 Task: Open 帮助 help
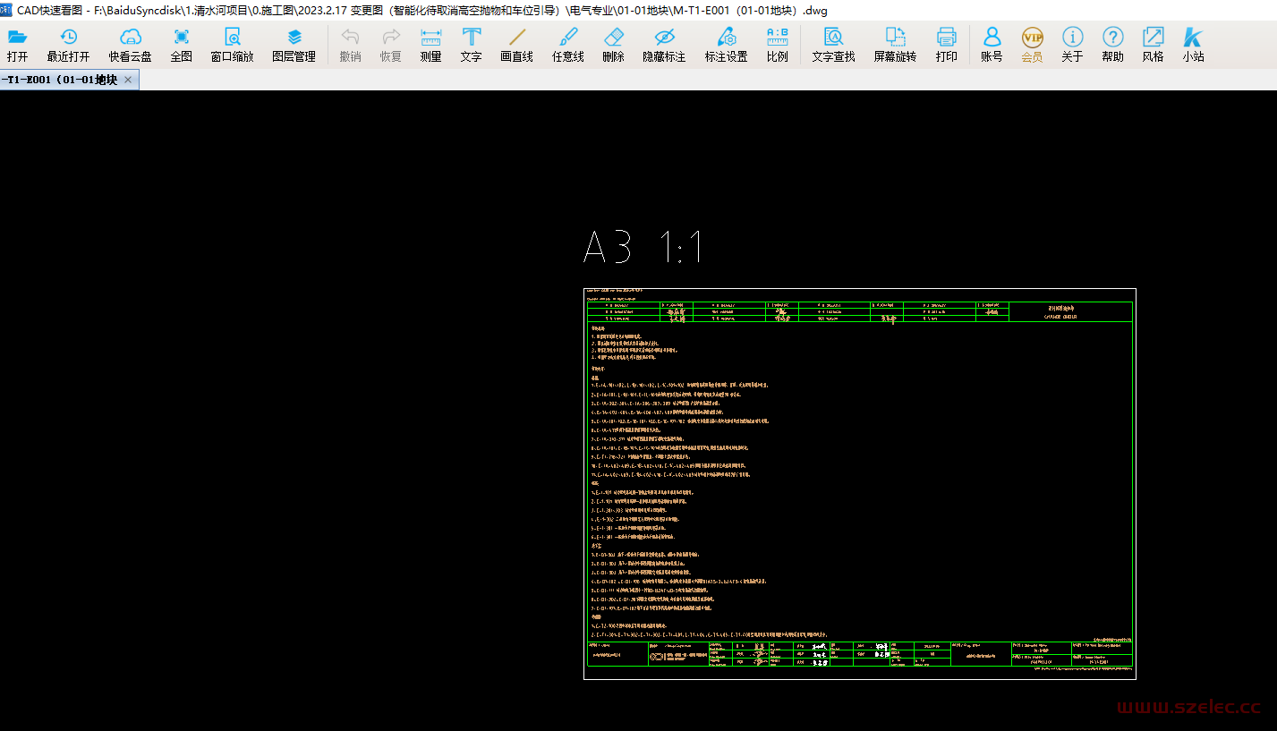point(1113,45)
